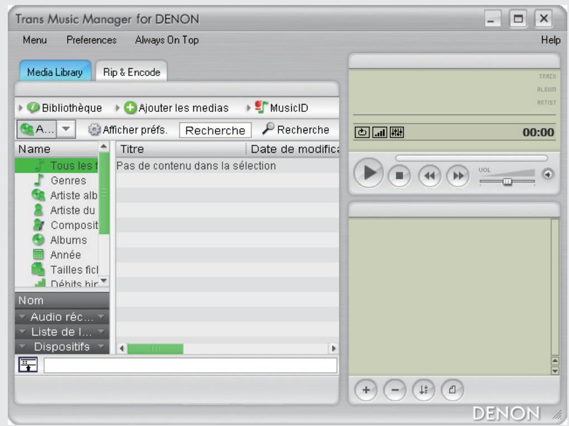Open the artist view dropdown arrow
The height and width of the screenshot is (426, 569).
[66, 129]
